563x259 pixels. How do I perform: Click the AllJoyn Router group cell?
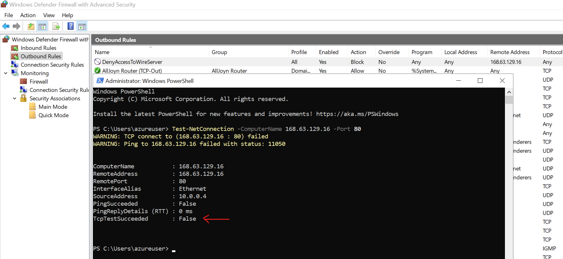[229, 71]
